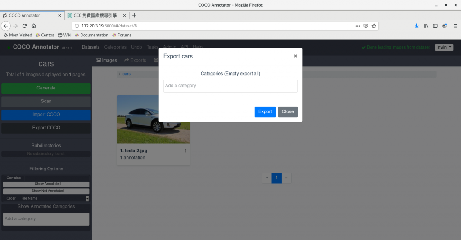The width and height of the screenshot is (461, 240).
Task: Focus the Add a category field in dialog
Action: [230, 86]
